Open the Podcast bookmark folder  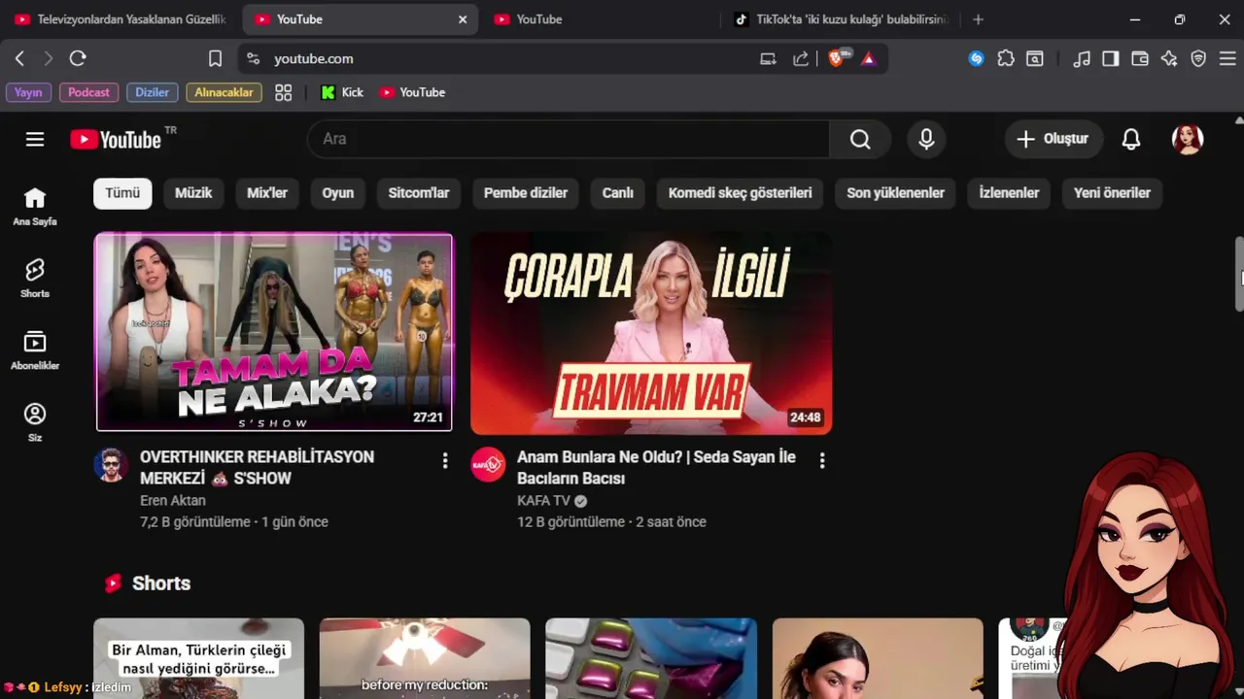(x=89, y=92)
